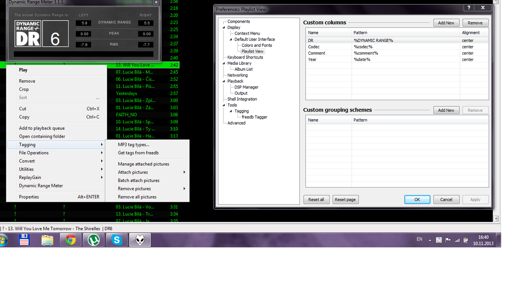Choose Properties in context menu

point(56,197)
